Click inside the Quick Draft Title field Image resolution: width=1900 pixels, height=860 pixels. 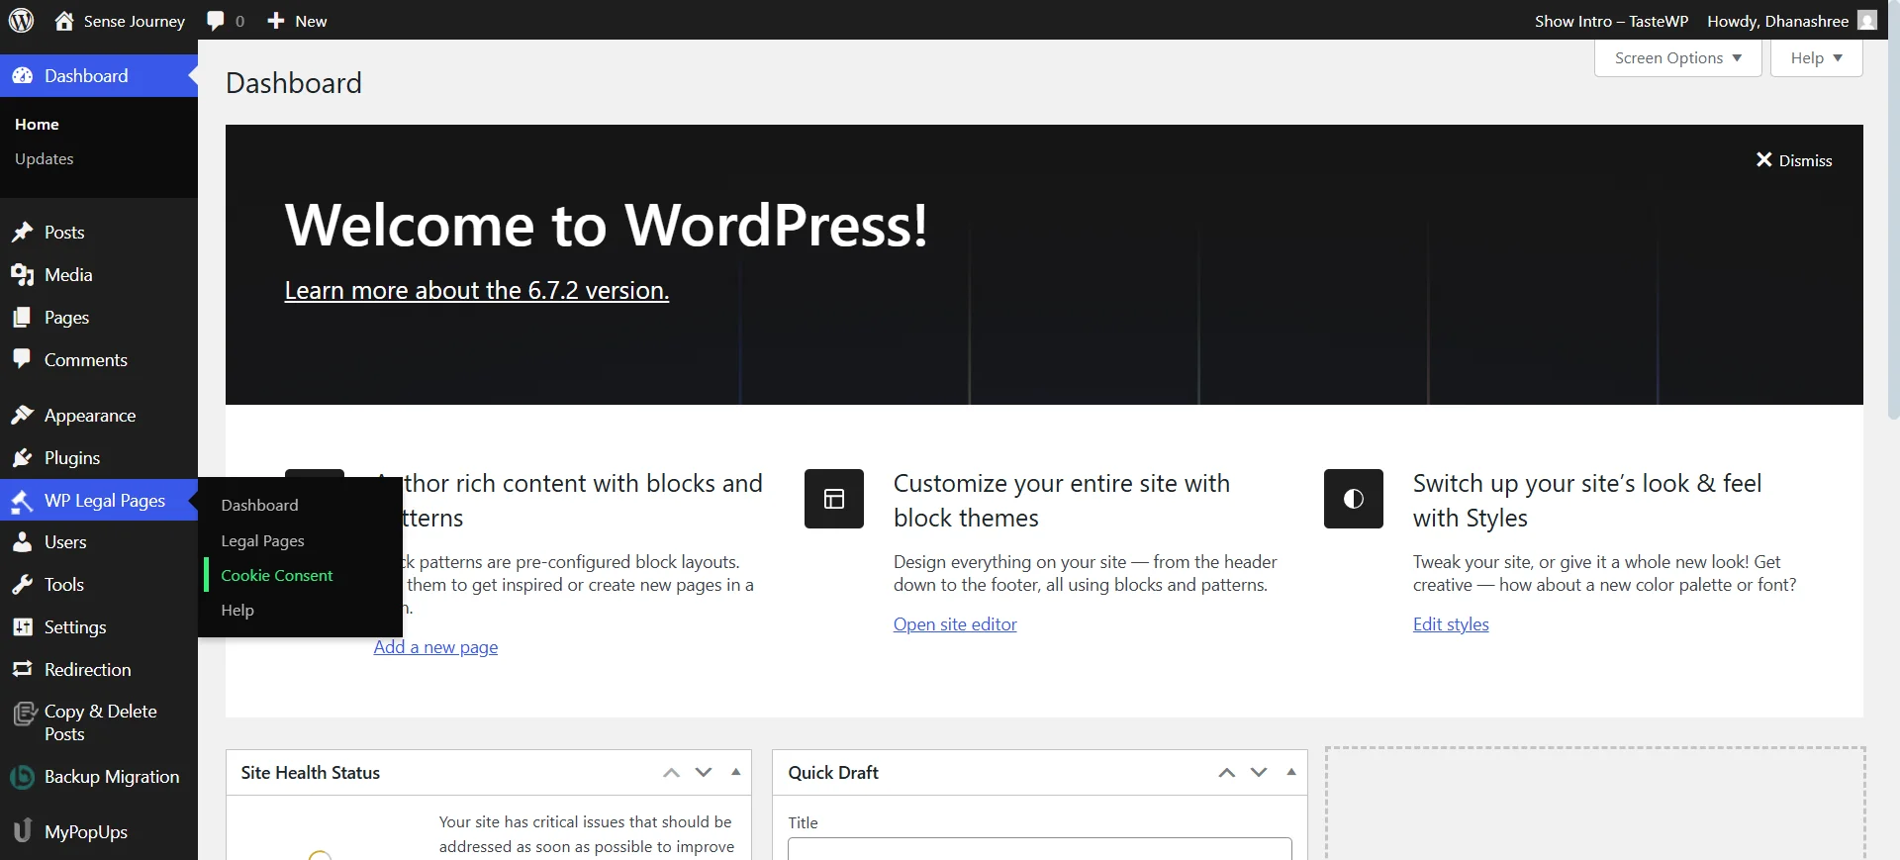pos(1040,849)
